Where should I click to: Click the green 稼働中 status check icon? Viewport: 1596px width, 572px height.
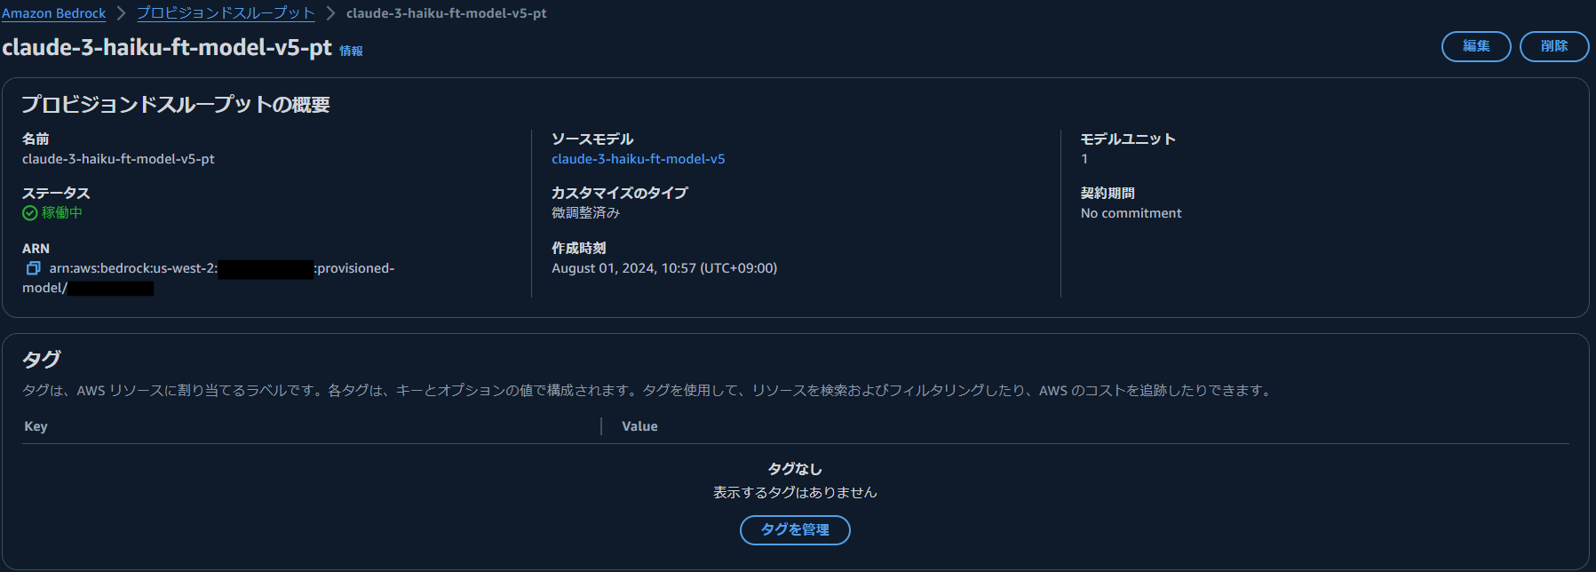tap(29, 212)
